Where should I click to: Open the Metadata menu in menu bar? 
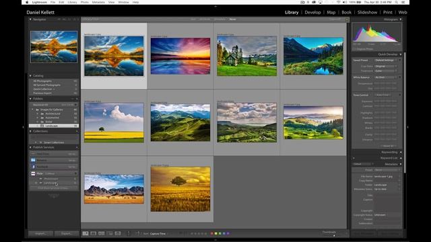pyautogui.click(x=98, y=2)
